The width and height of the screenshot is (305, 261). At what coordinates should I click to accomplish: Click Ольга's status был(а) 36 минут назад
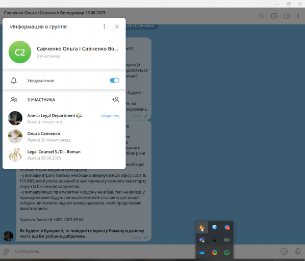pos(49,140)
